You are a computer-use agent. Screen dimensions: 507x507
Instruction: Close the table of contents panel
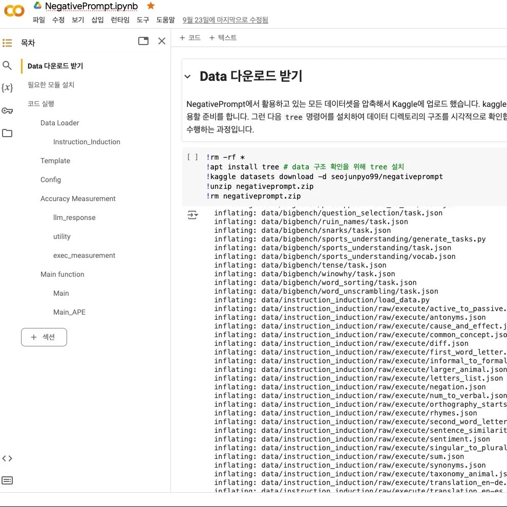coord(162,41)
